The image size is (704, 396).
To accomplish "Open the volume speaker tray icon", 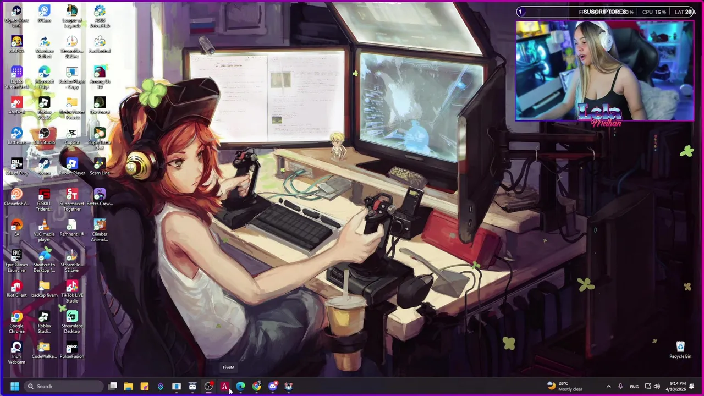I will click(x=657, y=386).
